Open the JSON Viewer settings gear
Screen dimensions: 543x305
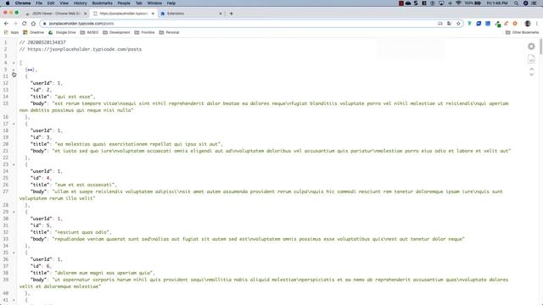[531, 47]
